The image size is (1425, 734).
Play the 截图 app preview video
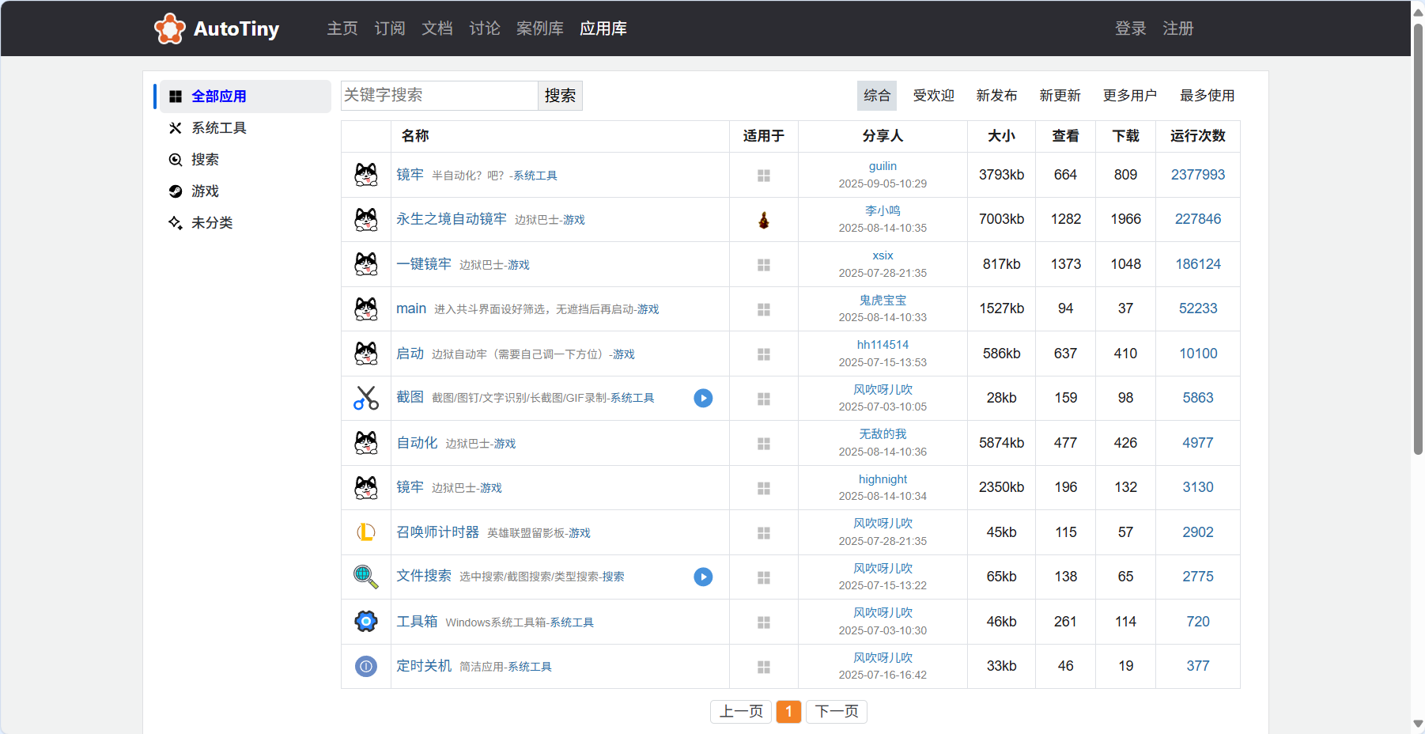703,398
